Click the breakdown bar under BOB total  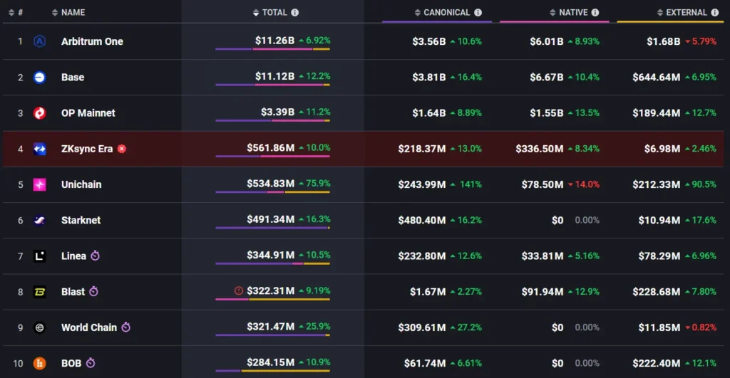click(273, 371)
